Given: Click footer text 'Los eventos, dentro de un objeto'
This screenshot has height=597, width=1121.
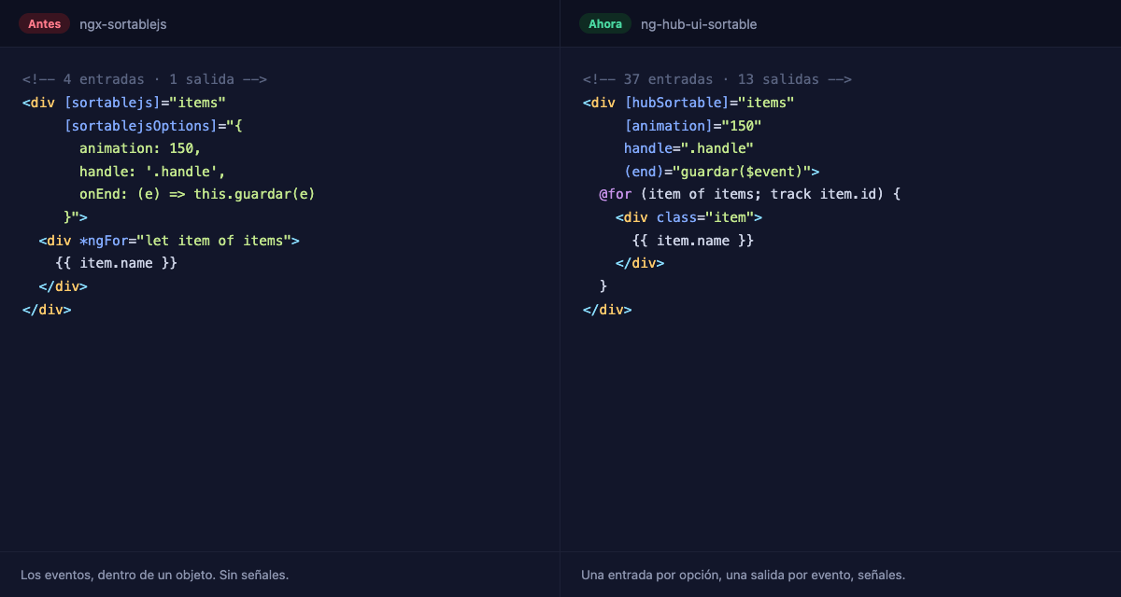Looking at the screenshot, I should coord(118,576).
